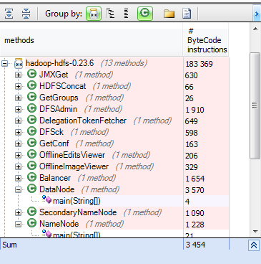
Task: Click the scrollbar down arrow
Action: (255, 232)
